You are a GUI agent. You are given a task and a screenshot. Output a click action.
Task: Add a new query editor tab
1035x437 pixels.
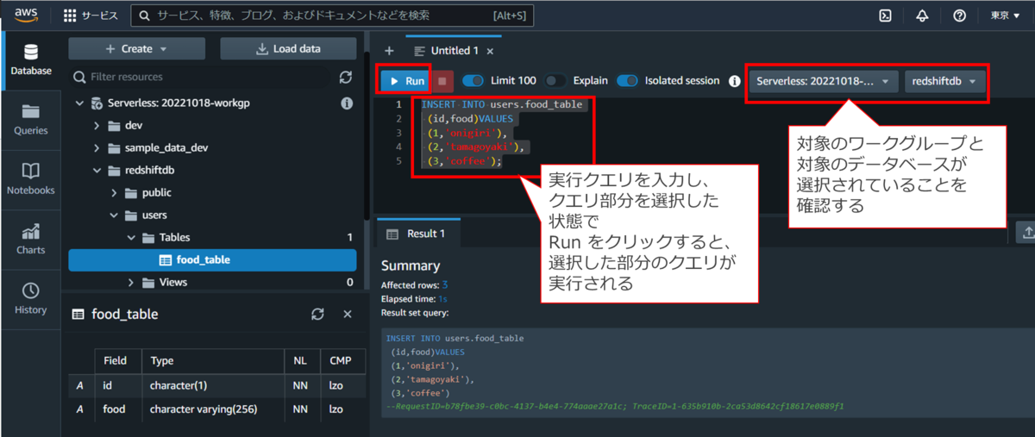(389, 51)
